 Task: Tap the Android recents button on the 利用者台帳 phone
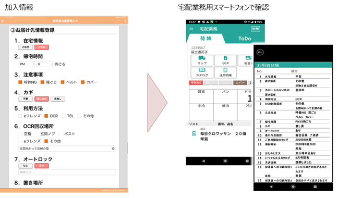point(315,187)
